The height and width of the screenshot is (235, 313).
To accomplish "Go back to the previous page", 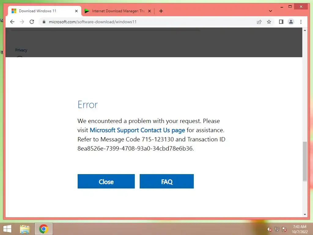I will pos(12,22).
